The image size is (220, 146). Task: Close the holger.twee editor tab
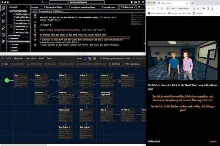coord(135,7)
